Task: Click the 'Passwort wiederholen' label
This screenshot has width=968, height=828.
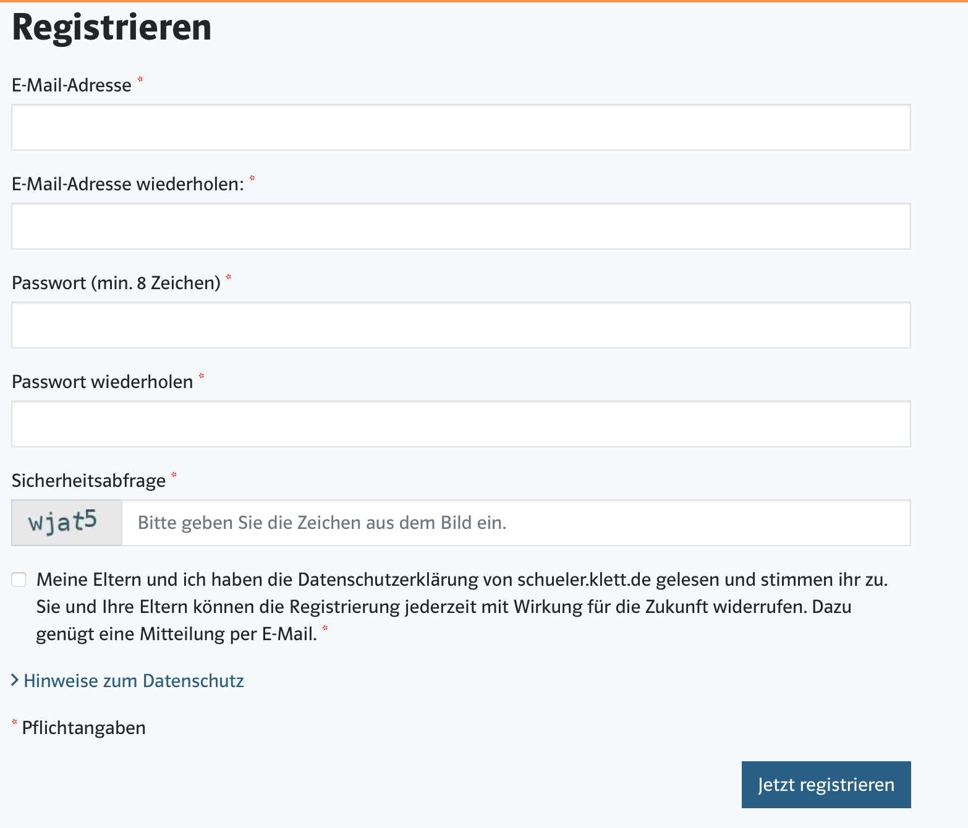Action: click(103, 382)
